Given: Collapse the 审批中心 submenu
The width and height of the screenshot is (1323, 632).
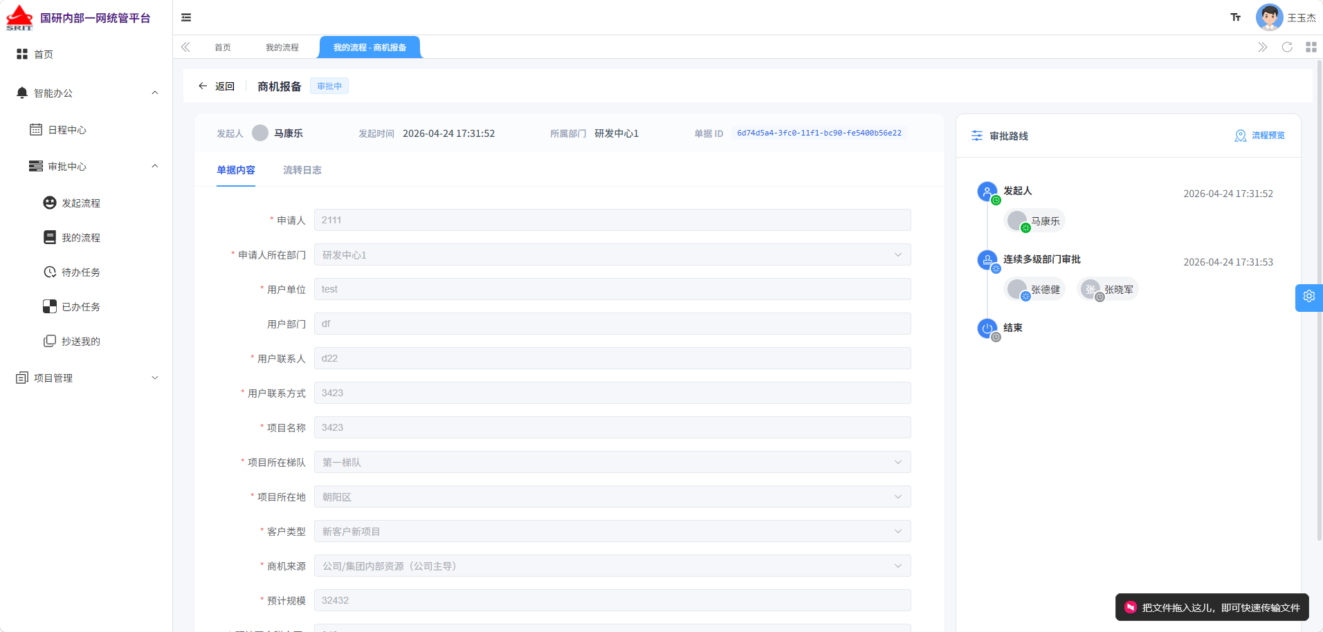Looking at the screenshot, I should tap(155, 166).
